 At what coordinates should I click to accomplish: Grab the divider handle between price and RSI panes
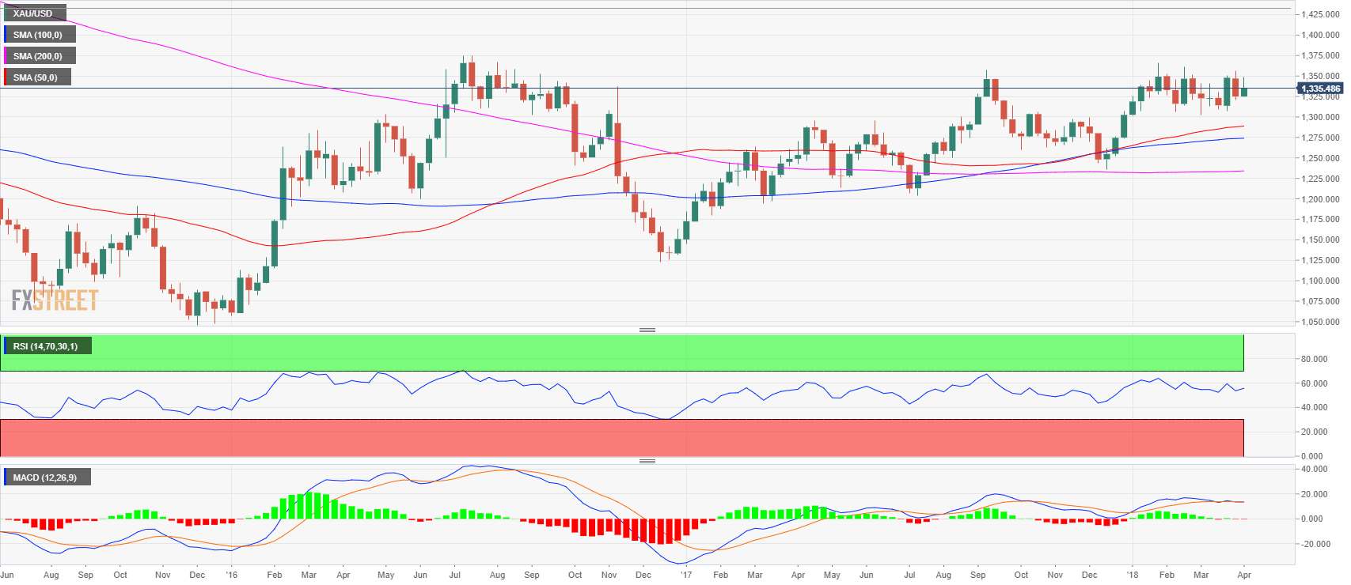point(647,330)
